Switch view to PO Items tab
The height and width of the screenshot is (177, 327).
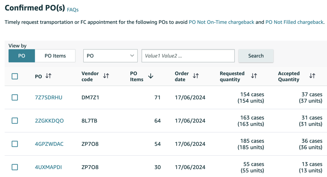click(55, 56)
